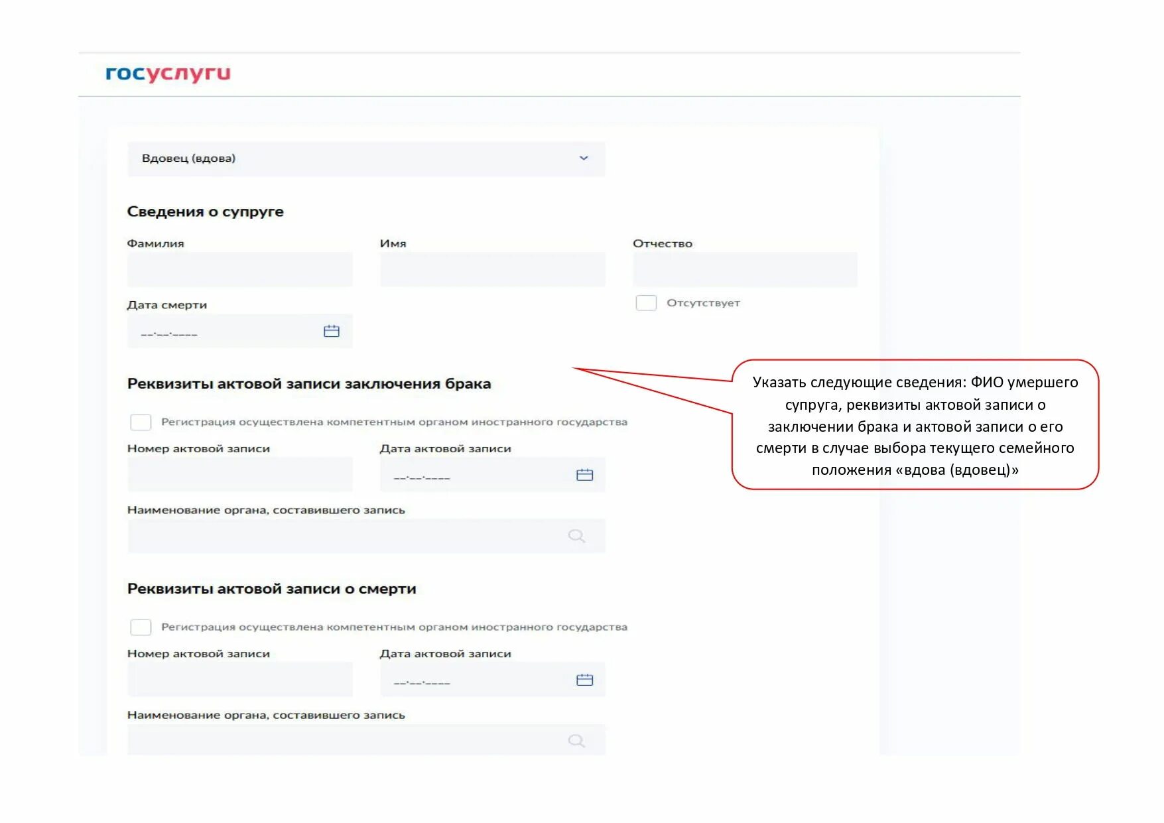The image size is (1164, 823).
Task: Focus the Отчество input field
Action: [745, 269]
